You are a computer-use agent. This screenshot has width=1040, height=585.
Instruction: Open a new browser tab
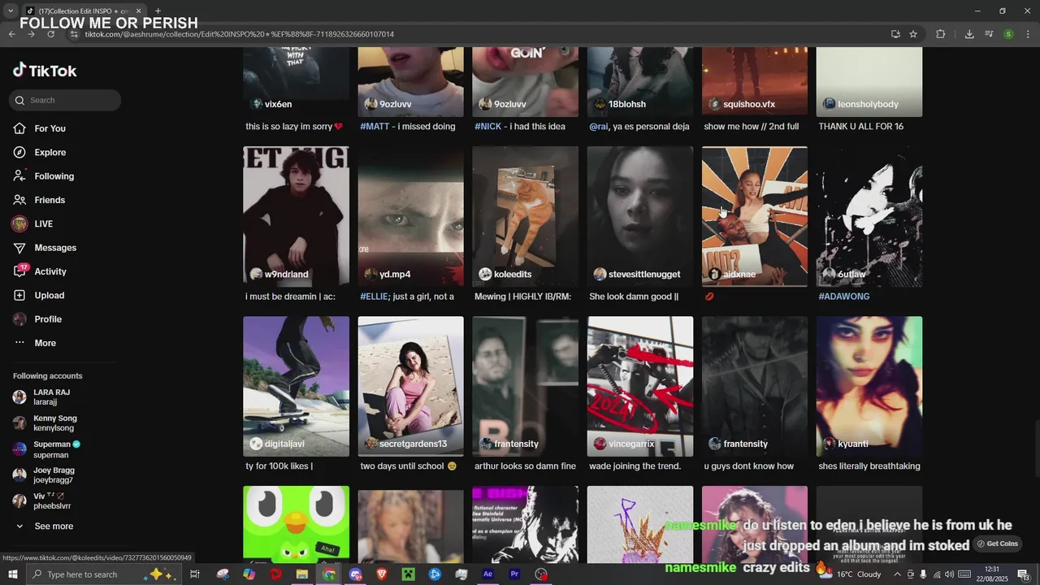click(x=158, y=11)
